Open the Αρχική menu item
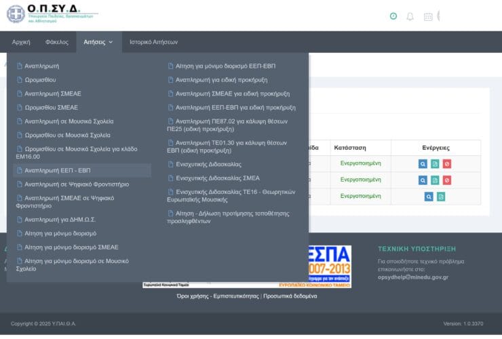 [21, 42]
